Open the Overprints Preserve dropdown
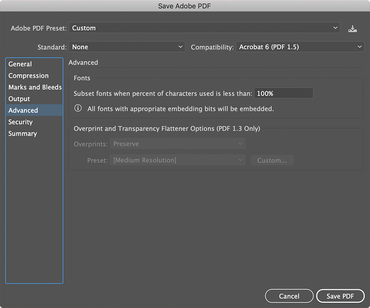The width and height of the screenshot is (370, 308). pos(177,144)
